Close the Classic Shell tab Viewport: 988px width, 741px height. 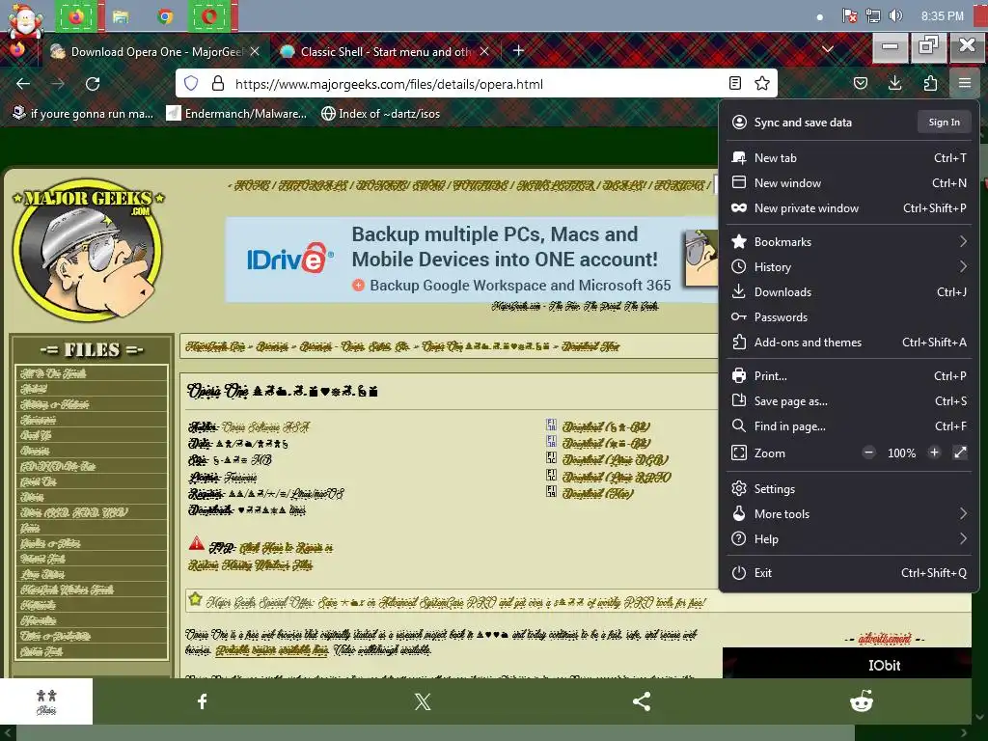[484, 52]
